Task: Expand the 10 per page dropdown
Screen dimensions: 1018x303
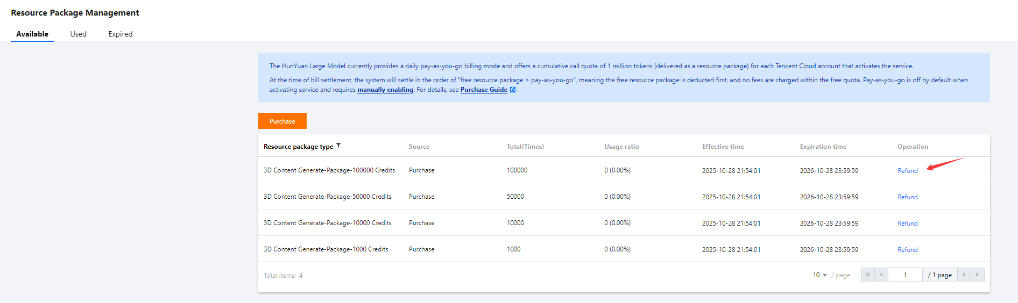Action: (x=819, y=275)
